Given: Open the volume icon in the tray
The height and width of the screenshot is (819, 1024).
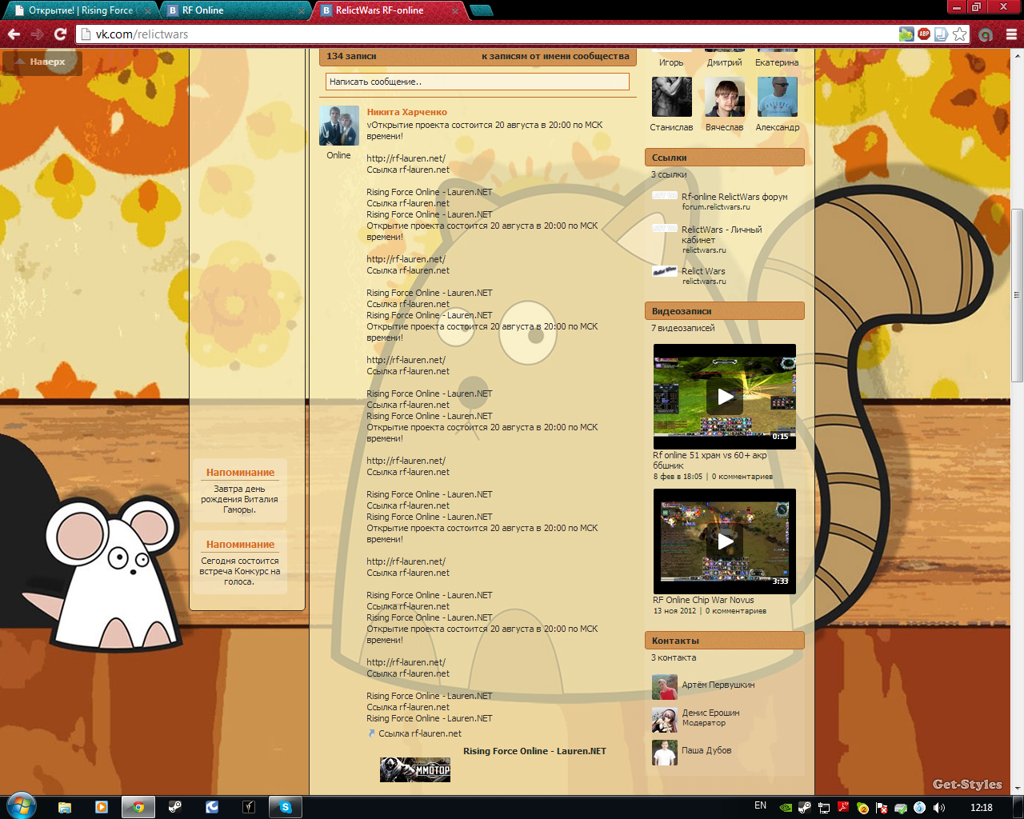Looking at the screenshot, I should [939, 808].
